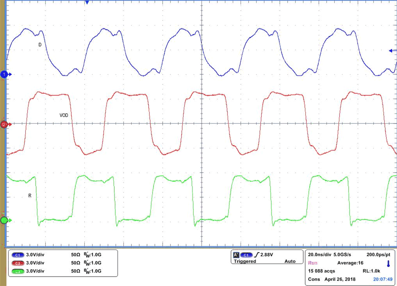Click the thermometer temperature indicator icon
397x286 pixels.
click(388, 263)
